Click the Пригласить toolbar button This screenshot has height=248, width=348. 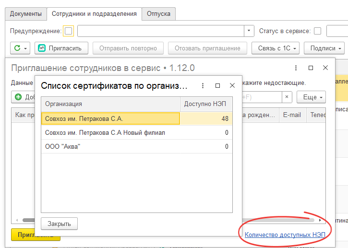click(62, 48)
